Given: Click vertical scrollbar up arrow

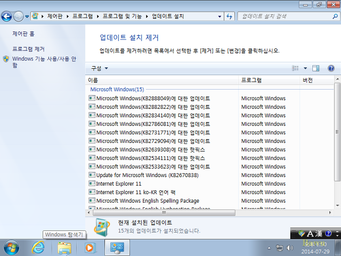Looking at the screenshot, I should coord(337,79).
